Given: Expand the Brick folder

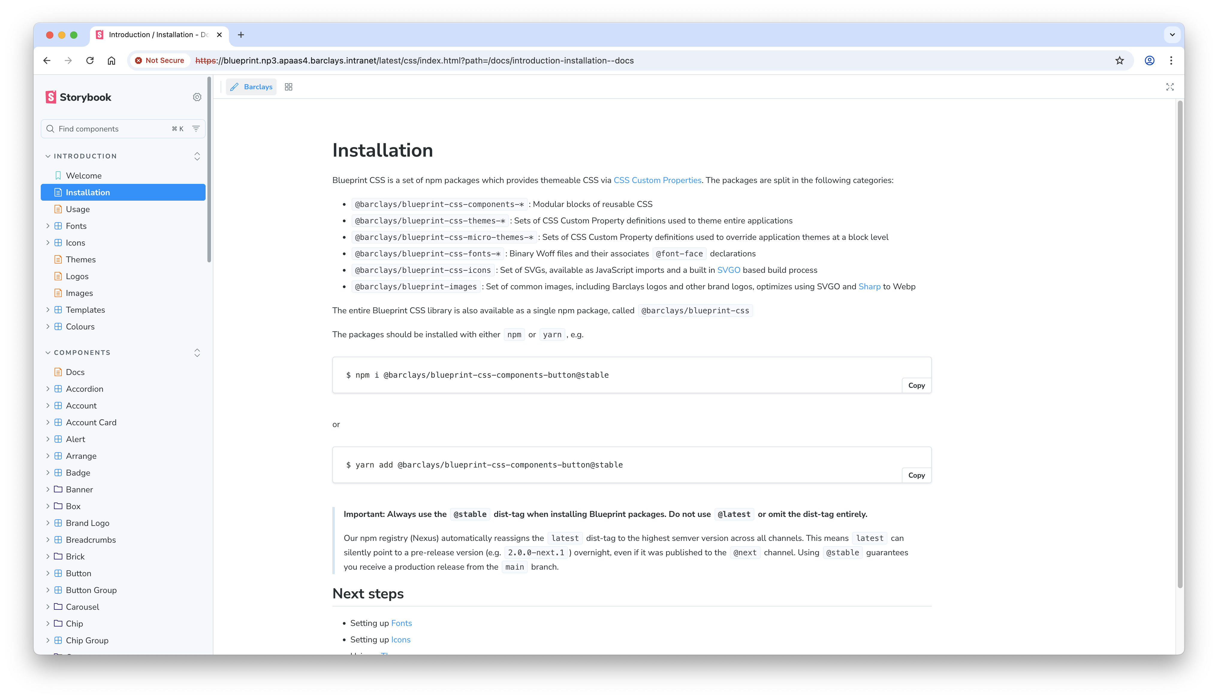Looking at the screenshot, I should pos(123,557).
